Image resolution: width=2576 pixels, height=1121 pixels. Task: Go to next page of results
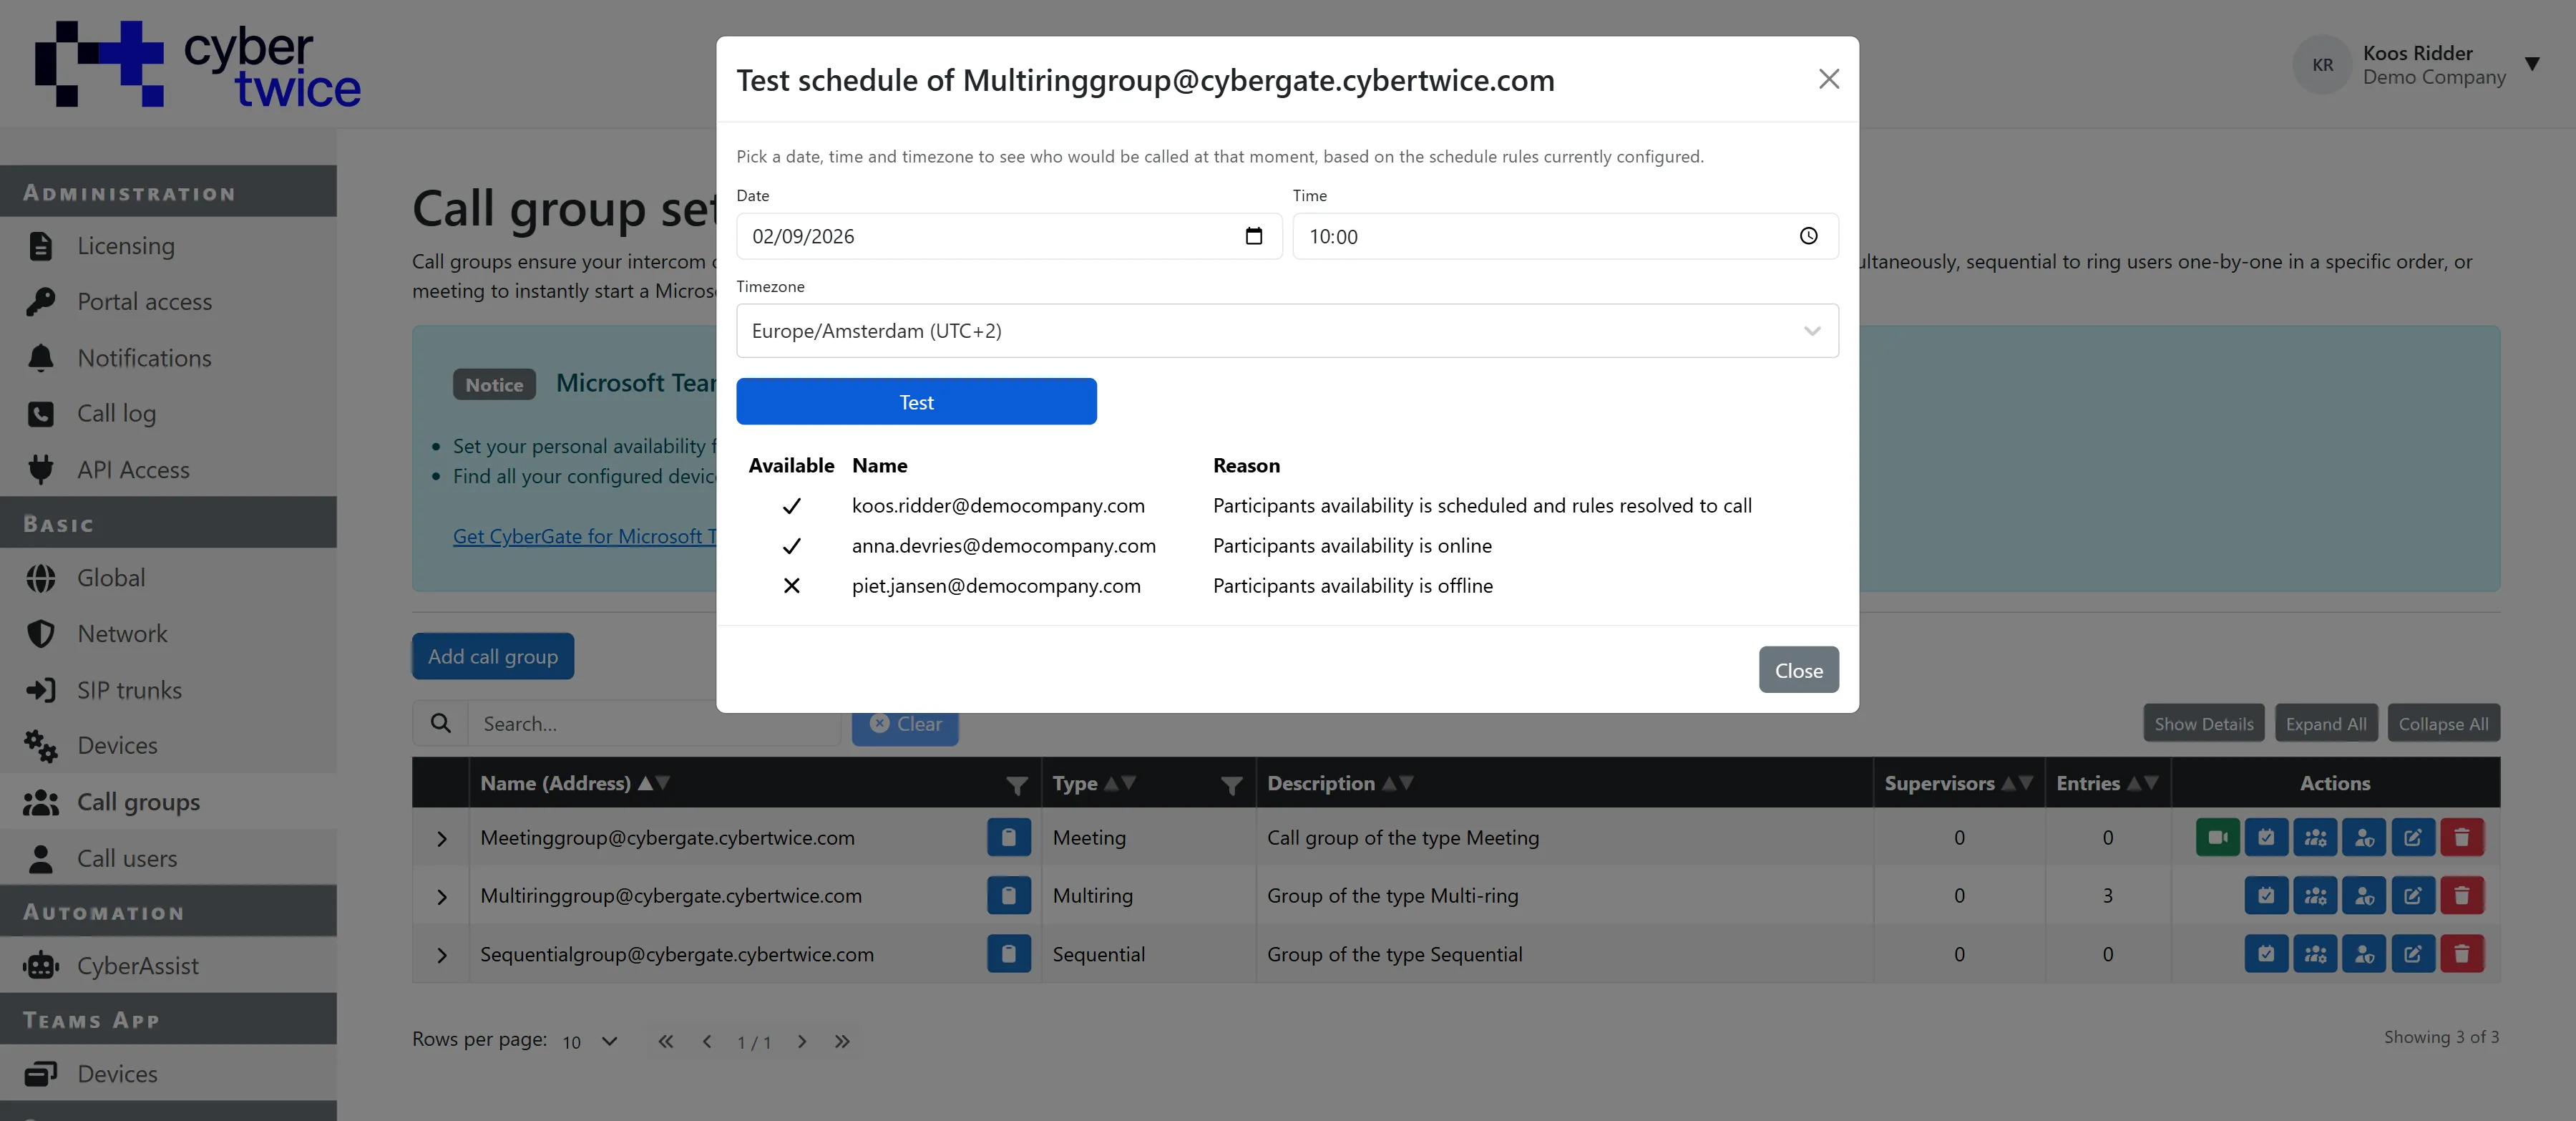(x=801, y=1041)
